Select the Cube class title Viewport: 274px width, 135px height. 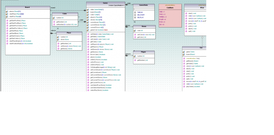click(65, 14)
